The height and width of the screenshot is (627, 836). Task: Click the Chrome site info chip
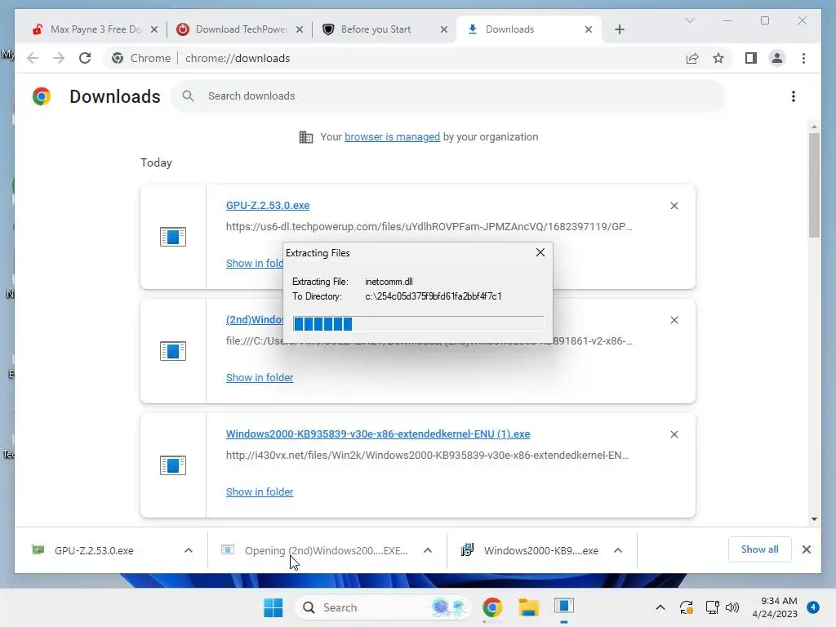(x=140, y=58)
